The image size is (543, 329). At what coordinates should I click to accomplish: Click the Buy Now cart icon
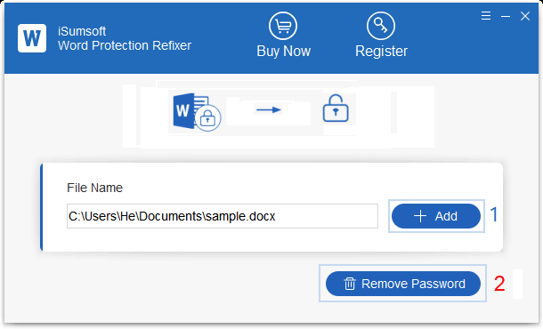click(x=283, y=26)
